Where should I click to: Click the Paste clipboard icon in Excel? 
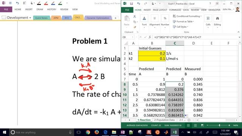click(x=127, y=19)
